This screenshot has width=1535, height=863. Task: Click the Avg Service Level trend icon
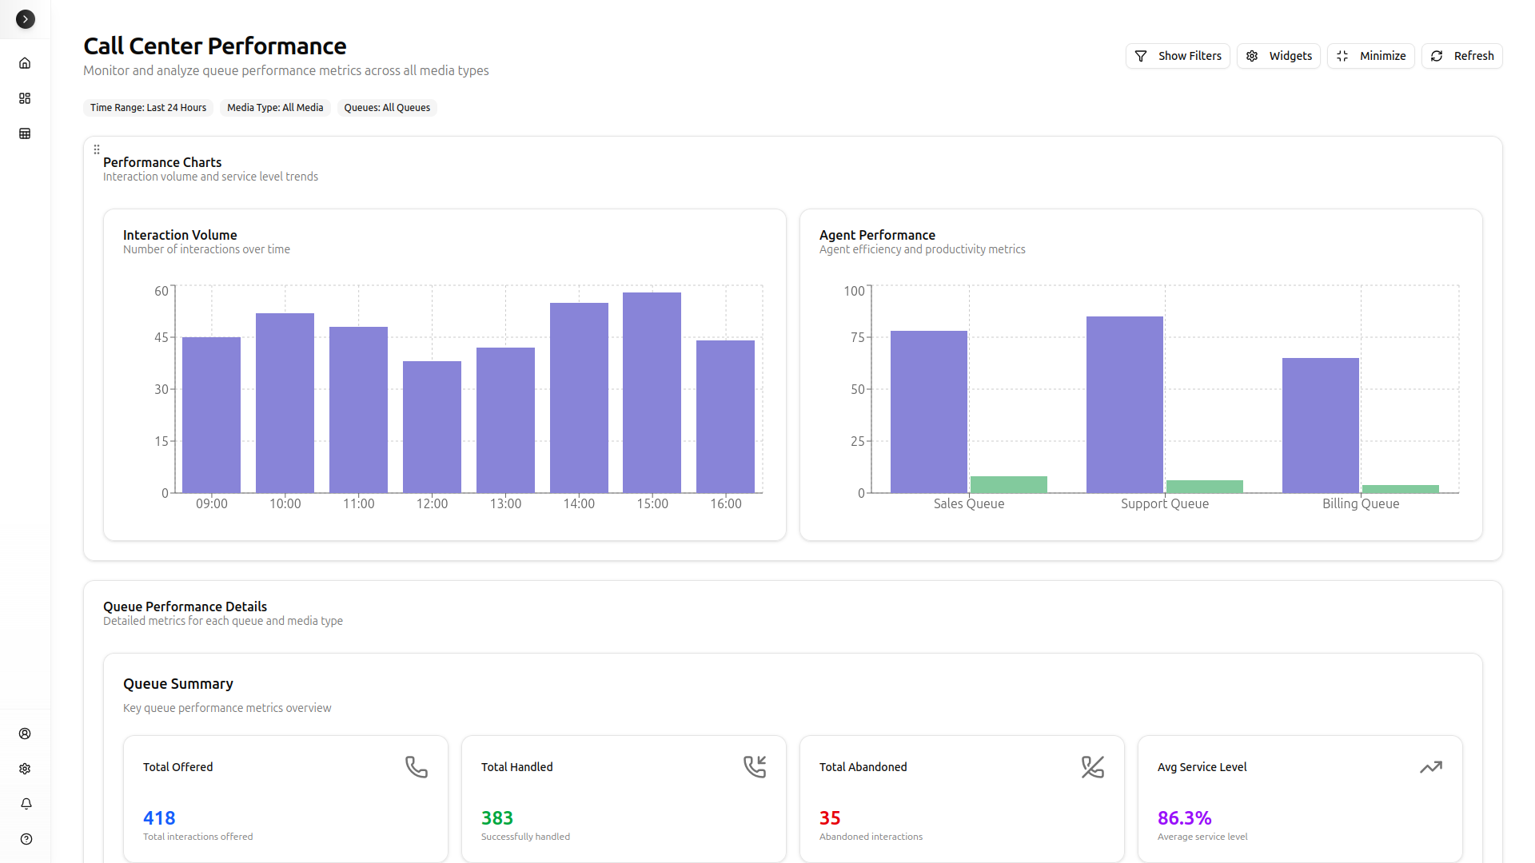1430,767
